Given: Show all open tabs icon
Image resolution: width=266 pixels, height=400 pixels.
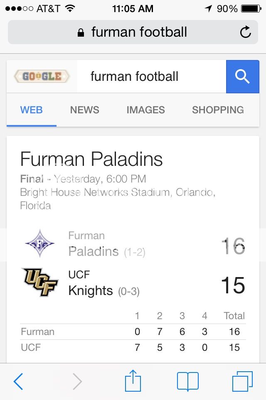Looking at the screenshot, I should click(242, 381).
